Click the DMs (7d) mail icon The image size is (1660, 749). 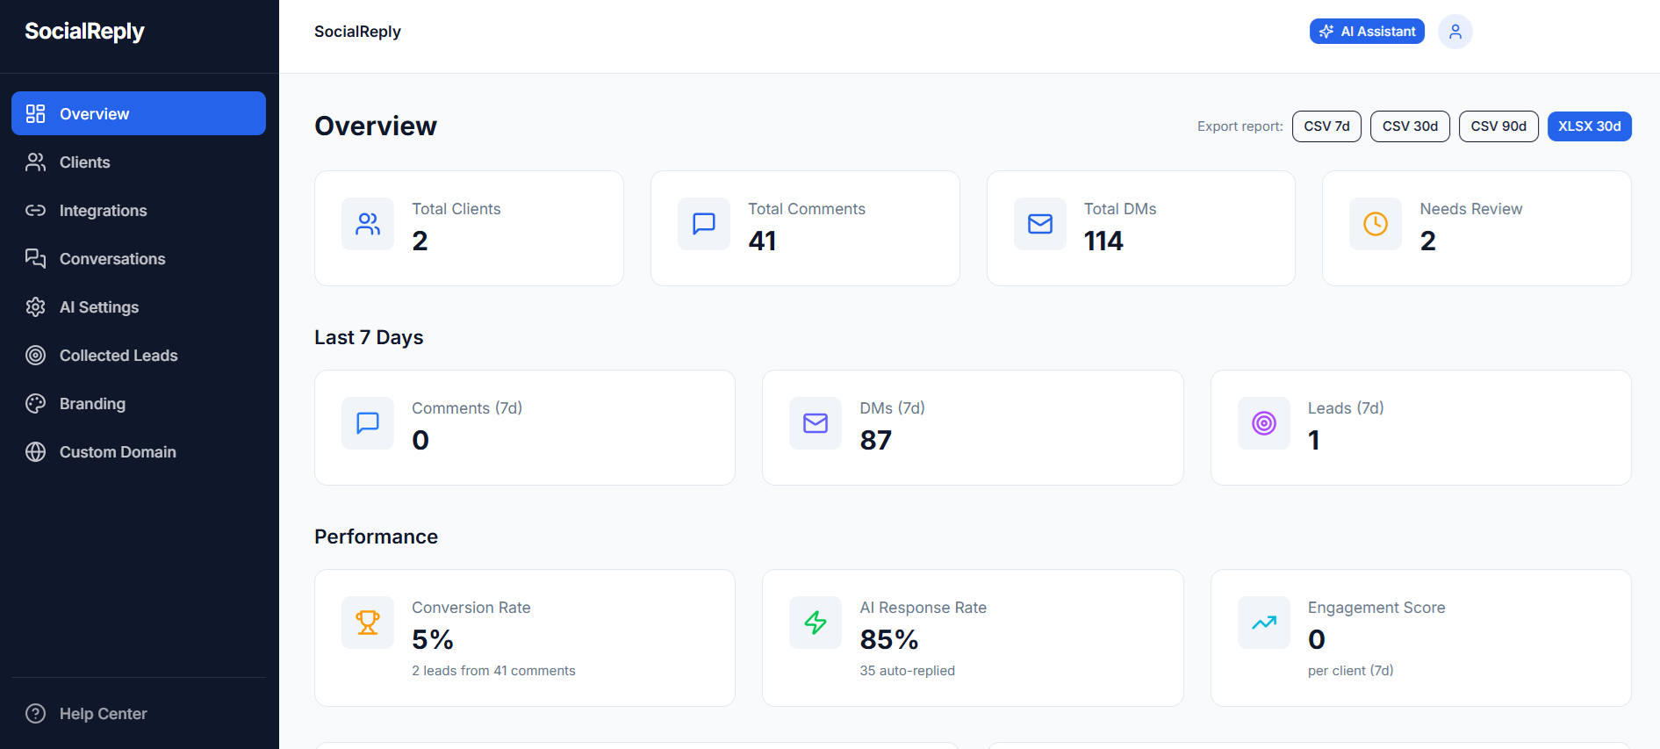coord(816,423)
